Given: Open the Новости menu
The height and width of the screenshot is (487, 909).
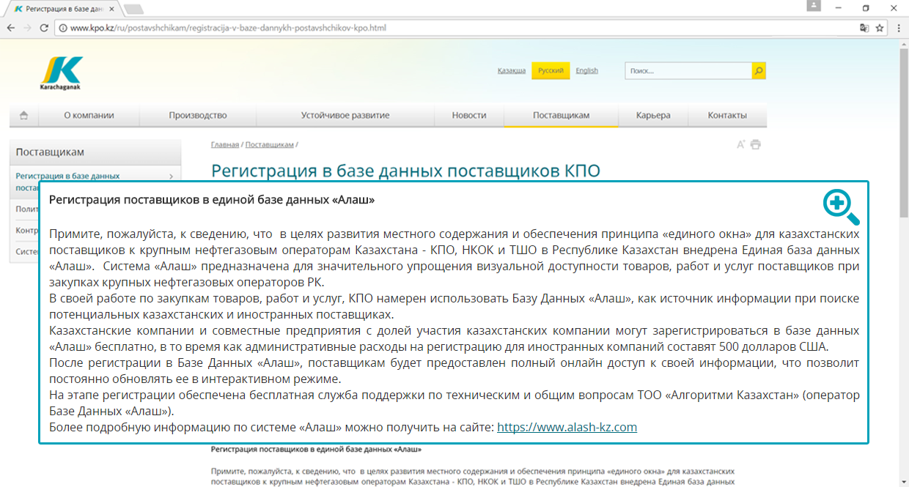Looking at the screenshot, I should [469, 116].
